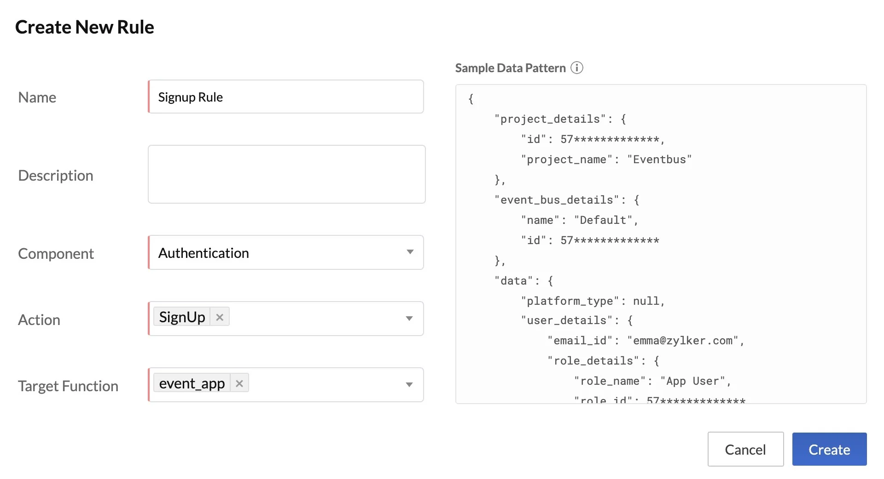Select the SignUp chip in Action
The image size is (884, 479).
(x=182, y=317)
